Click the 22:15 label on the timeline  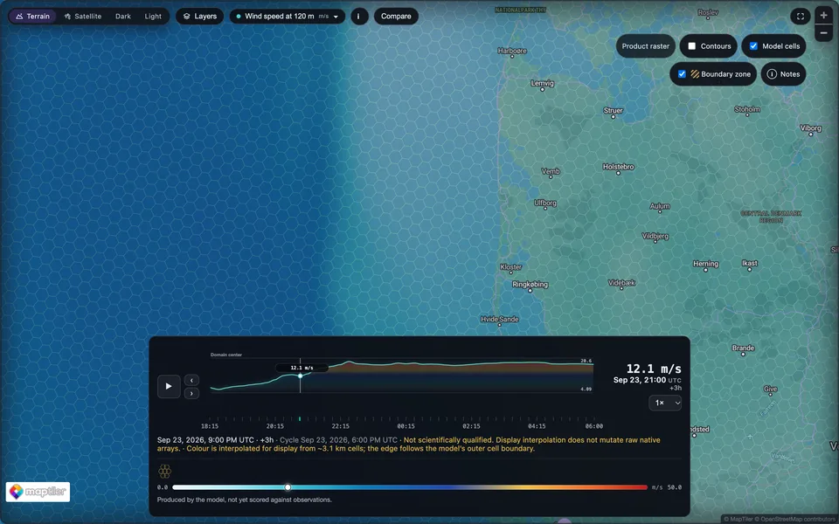(340, 426)
